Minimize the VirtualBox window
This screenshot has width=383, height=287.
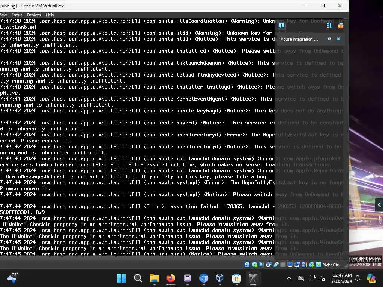(306, 6)
